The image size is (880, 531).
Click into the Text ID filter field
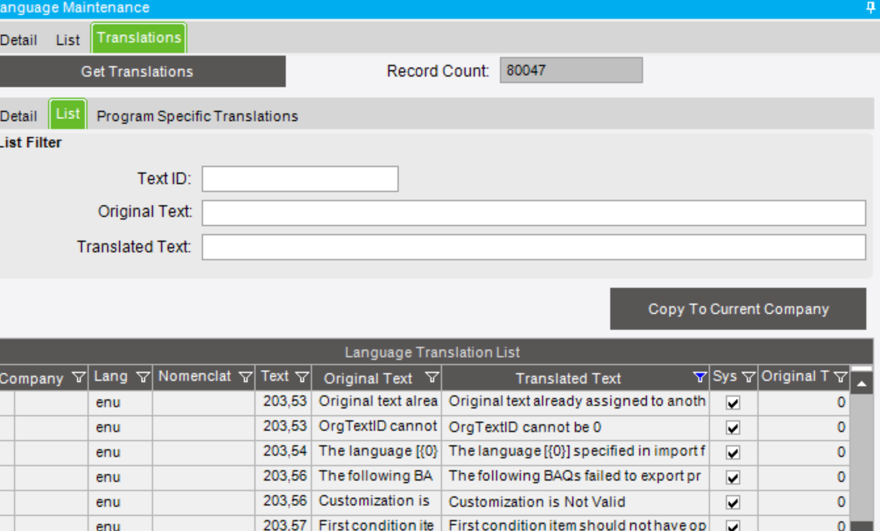[300, 179]
